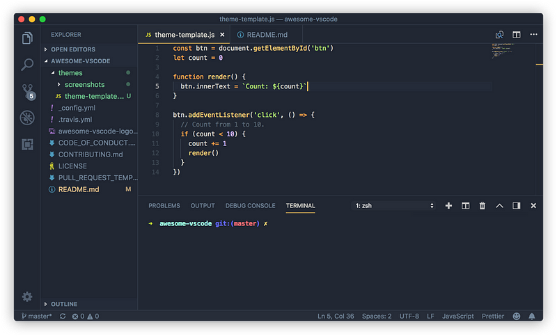Click the master branch in status bar

(x=37, y=316)
